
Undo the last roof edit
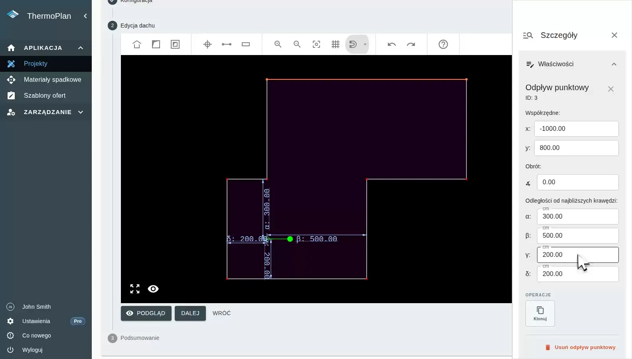392,44
